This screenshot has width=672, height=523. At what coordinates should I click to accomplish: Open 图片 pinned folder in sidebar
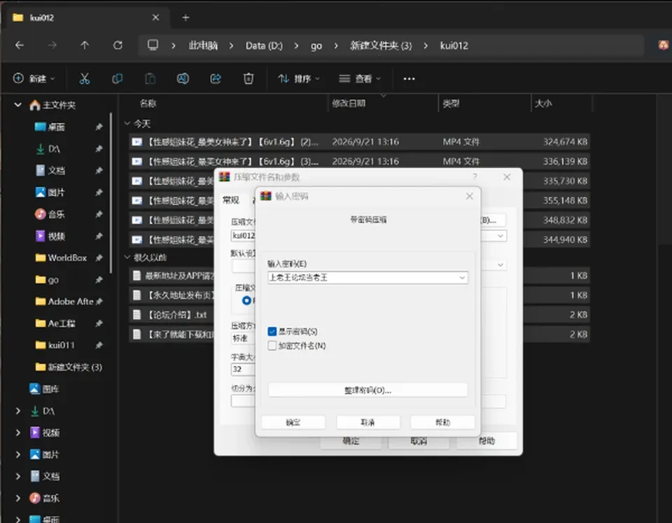pos(56,193)
